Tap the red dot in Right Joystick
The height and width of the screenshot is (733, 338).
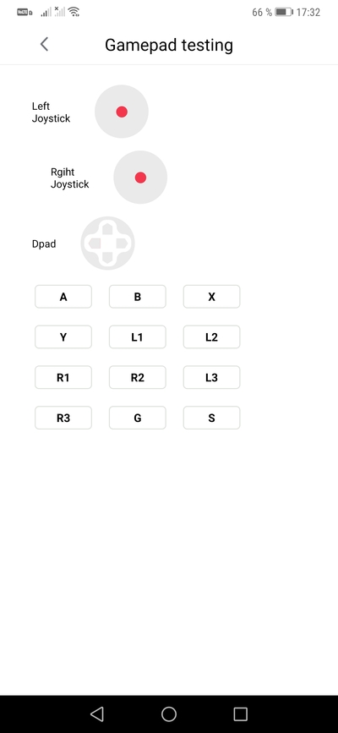140,178
